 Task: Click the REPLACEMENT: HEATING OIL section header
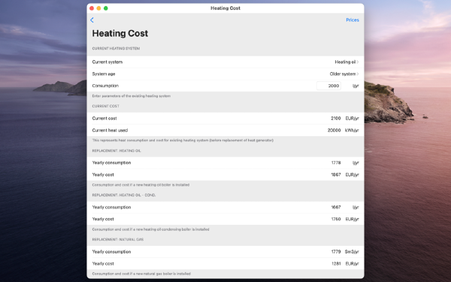coord(117,151)
